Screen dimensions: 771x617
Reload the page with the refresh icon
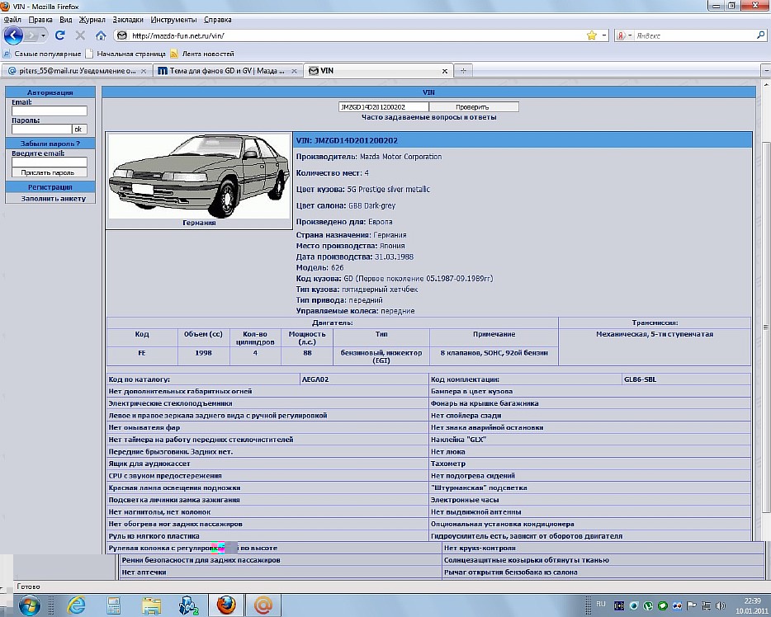[x=59, y=35]
